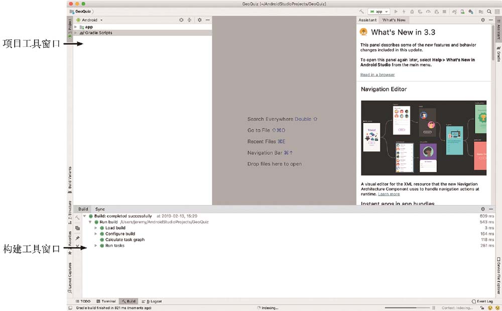Open the TODO tool window
This screenshot has width=502, height=311.
pyautogui.click(x=83, y=301)
